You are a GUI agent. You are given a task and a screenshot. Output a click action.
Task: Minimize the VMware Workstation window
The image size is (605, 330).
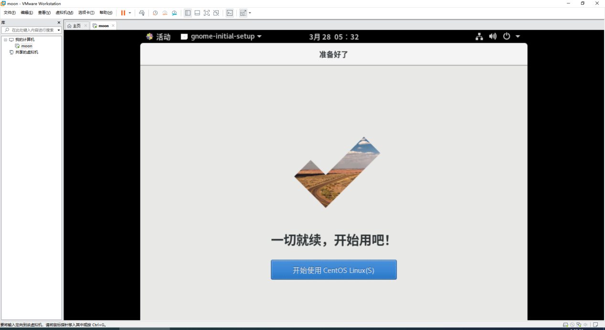(x=568, y=3)
